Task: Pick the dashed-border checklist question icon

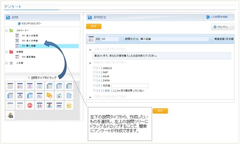Action: pos(20,106)
